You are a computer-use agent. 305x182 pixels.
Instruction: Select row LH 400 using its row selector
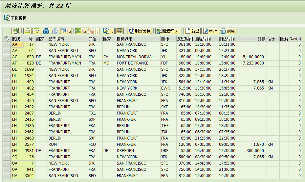[x=7, y=82]
